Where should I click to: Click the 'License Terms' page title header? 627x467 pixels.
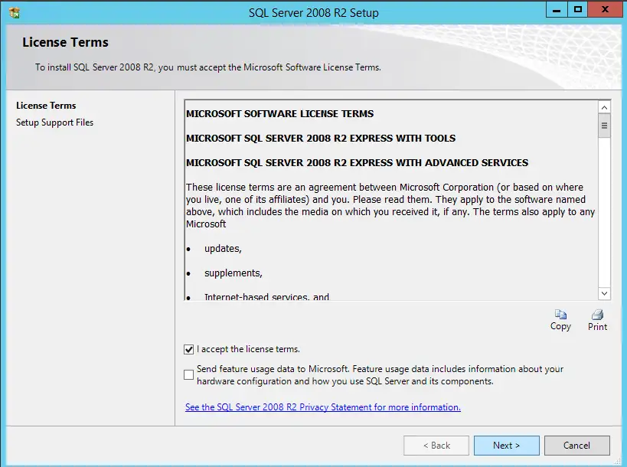65,42
